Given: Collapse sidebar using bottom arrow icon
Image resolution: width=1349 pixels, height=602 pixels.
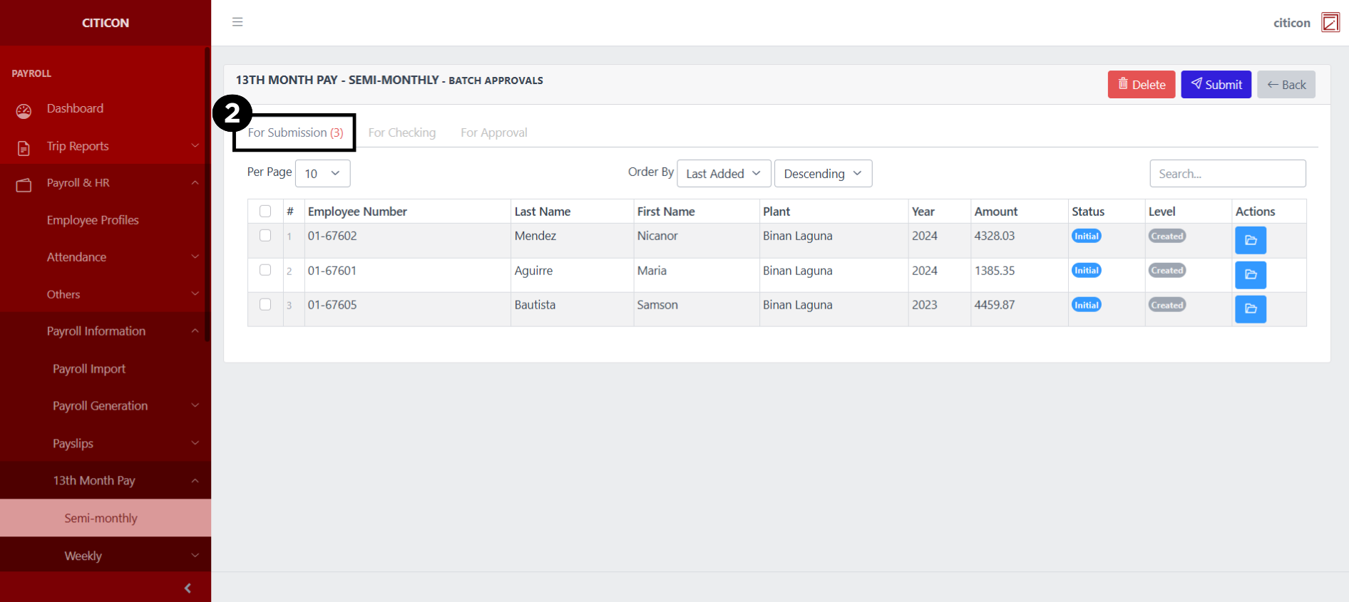Looking at the screenshot, I should coord(188,588).
